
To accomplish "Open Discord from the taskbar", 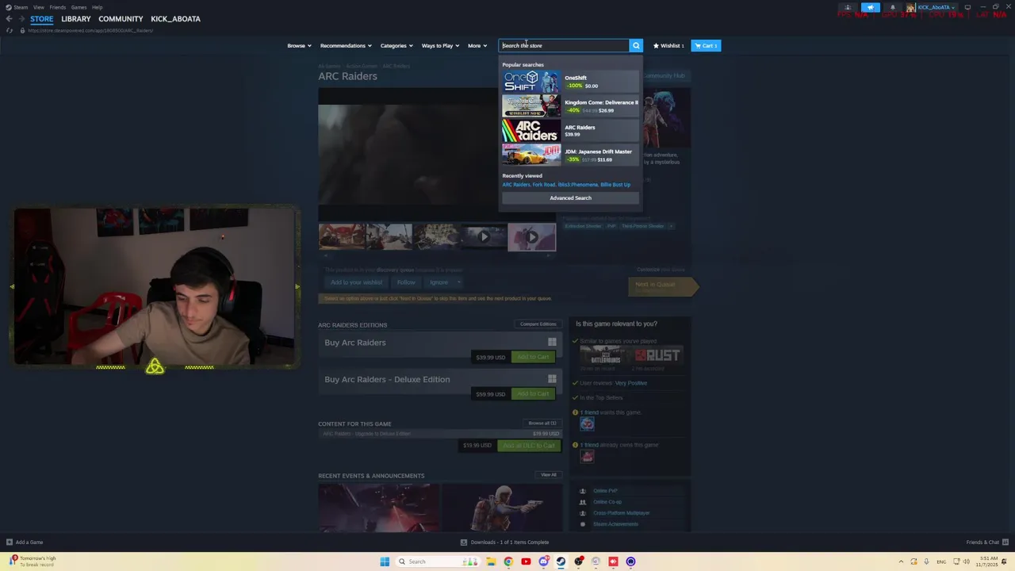I will click(543, 561).
